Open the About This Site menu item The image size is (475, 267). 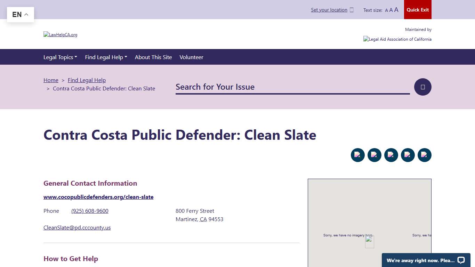(153, 57)
